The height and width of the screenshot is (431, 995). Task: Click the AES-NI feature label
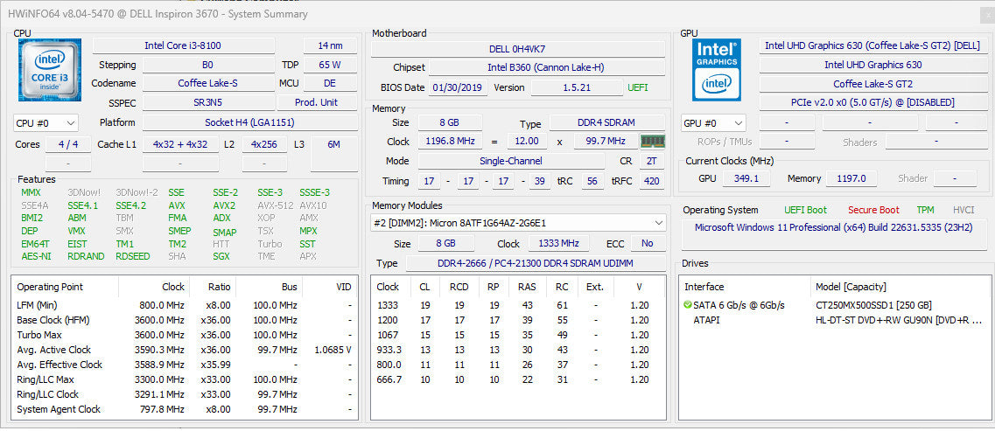36,257
